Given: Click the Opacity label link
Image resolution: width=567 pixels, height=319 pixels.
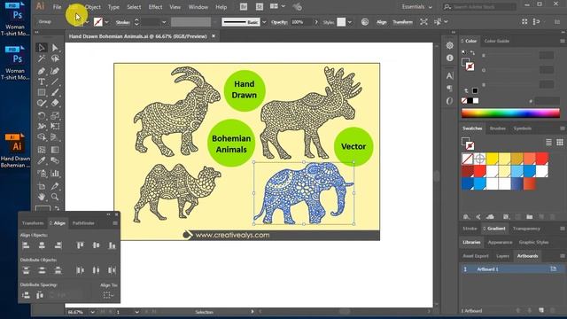Looking at the screenshot, I should click(279, 22).
